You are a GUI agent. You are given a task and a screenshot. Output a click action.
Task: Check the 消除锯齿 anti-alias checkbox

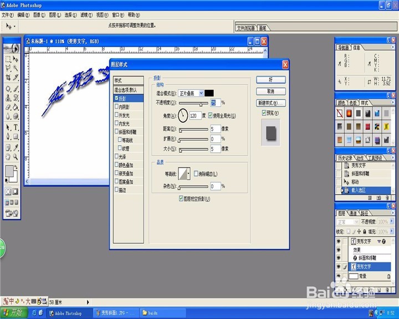[196, 173]
